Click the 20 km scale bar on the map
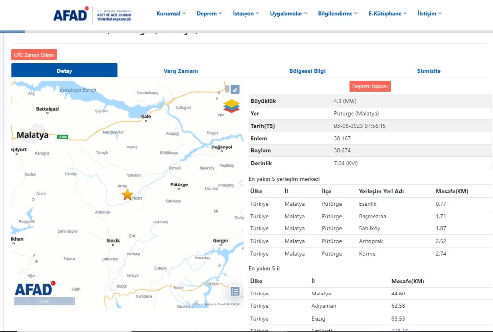 tap(44, 301)
